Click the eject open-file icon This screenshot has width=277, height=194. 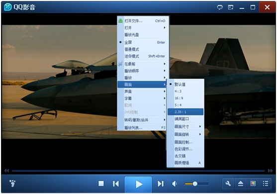coord(240,184)
